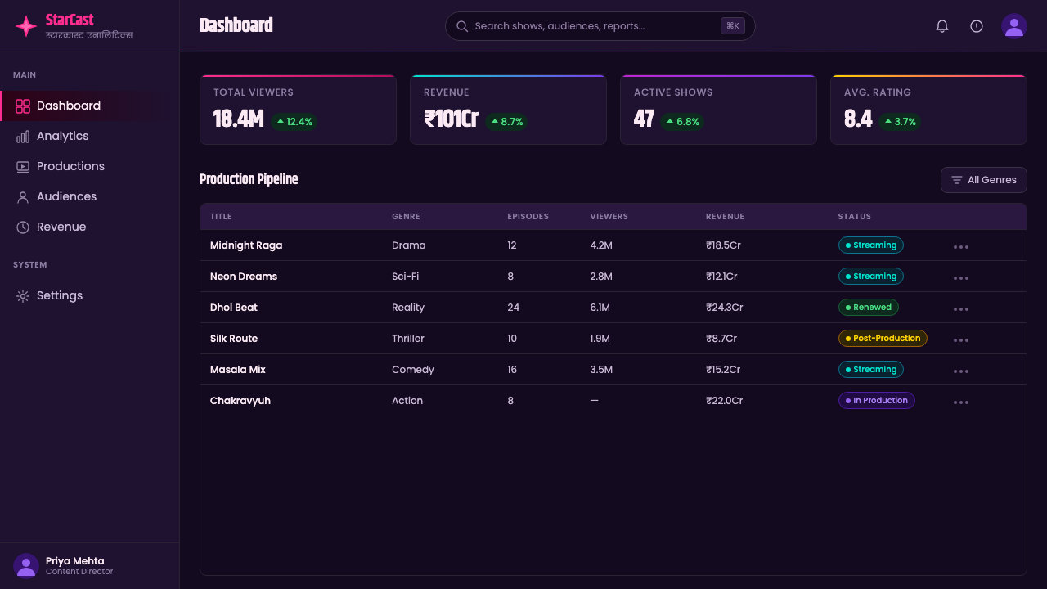This screenshot has height=589, width=1047.
Task: Click the Renewed status badge
Action: (868, 308)
